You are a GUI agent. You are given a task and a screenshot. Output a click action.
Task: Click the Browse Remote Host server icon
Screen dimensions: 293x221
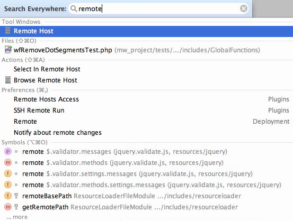point(8,80)
